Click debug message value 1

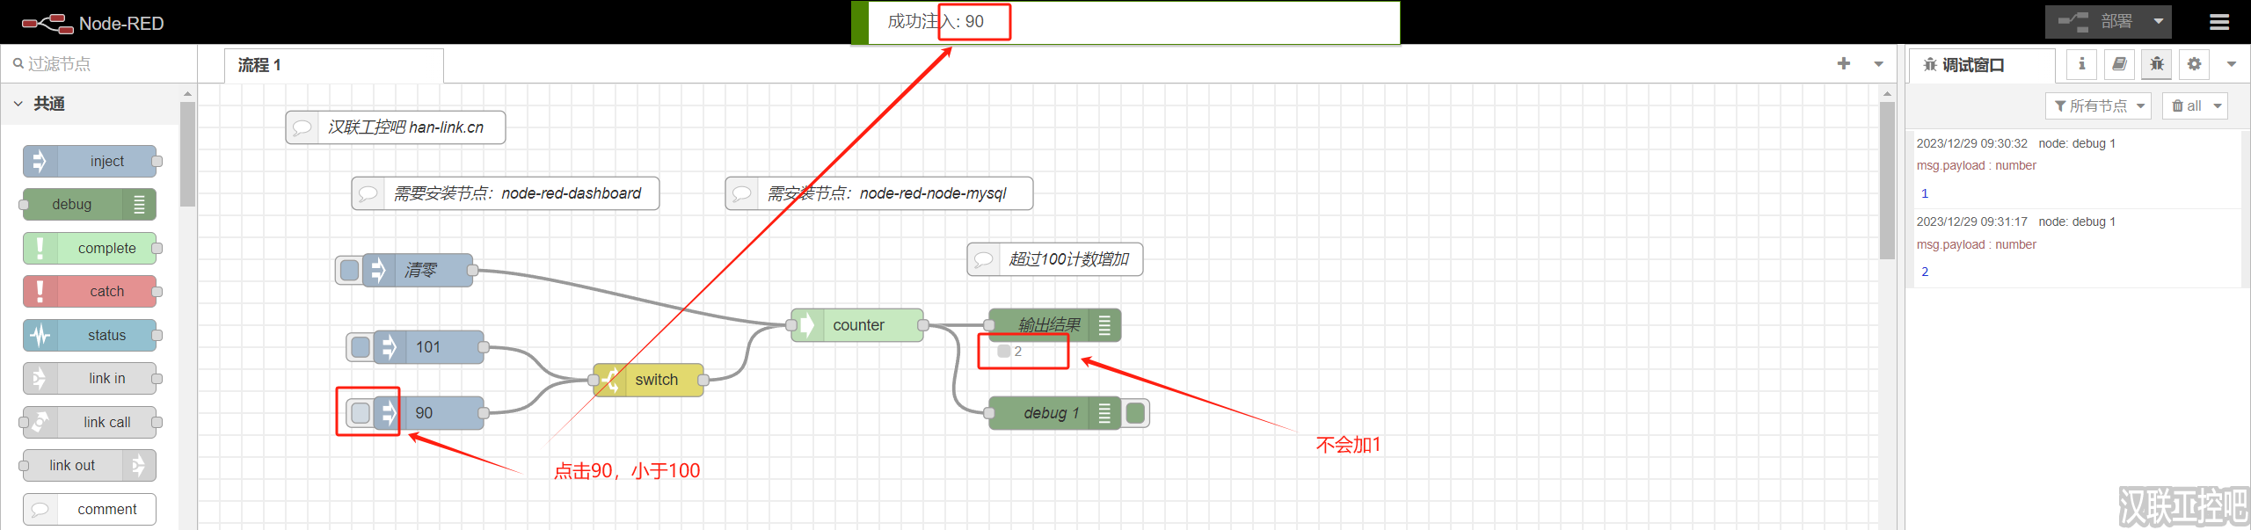(1925, 193)
